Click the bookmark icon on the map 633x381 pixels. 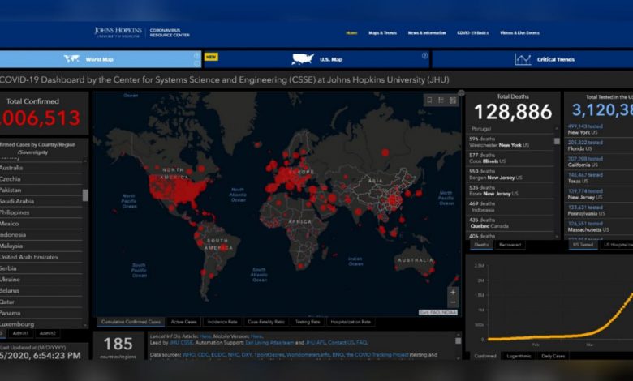coord(429,100)
